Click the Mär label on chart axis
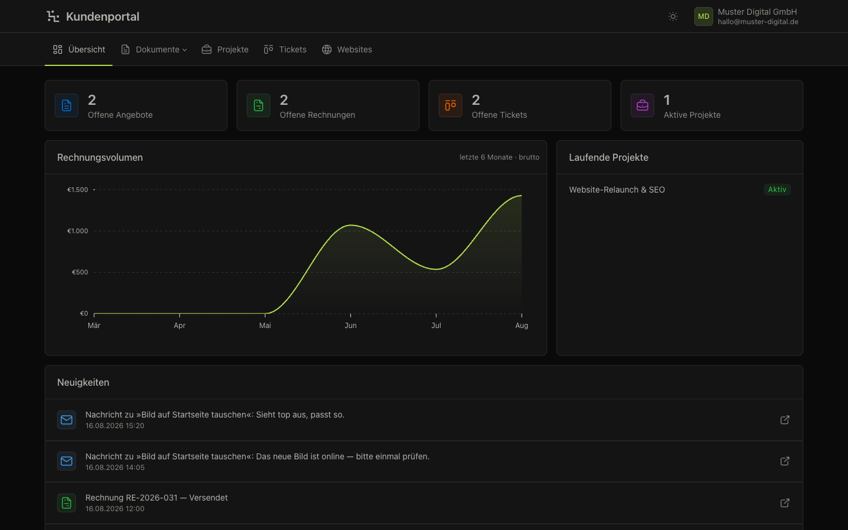848x530 pixels. pyautogui.click(x=94, y=325)
